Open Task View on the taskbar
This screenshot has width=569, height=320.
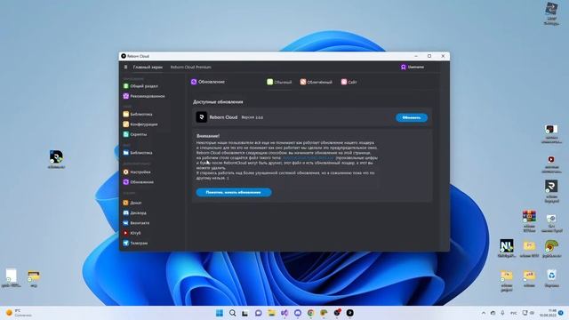coord(245,313)
